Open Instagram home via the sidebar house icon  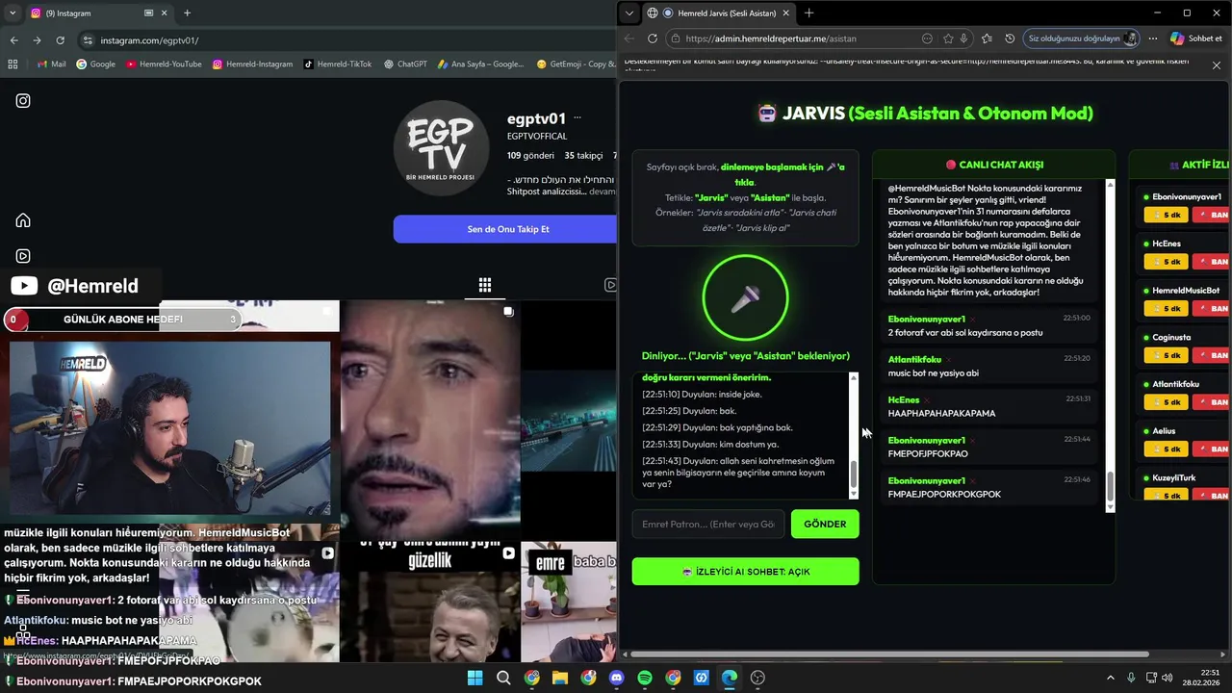(23, 220)
